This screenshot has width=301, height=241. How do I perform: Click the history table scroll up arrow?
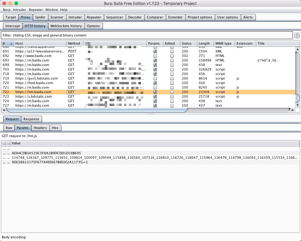(298, 49)
